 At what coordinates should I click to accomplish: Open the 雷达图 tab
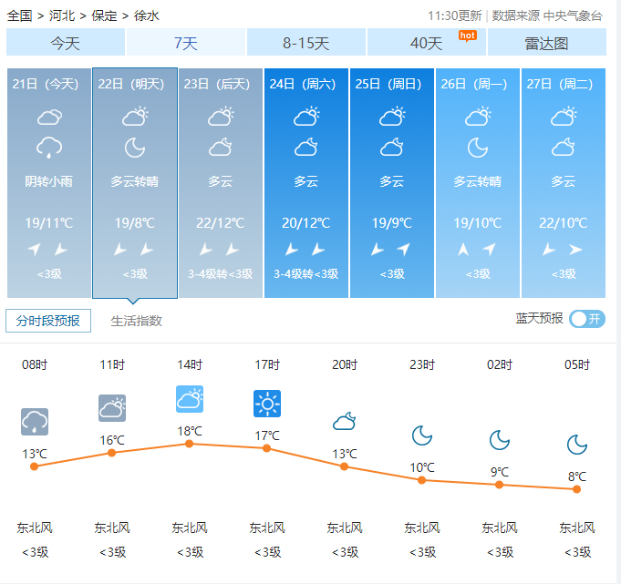pos(546,43)
